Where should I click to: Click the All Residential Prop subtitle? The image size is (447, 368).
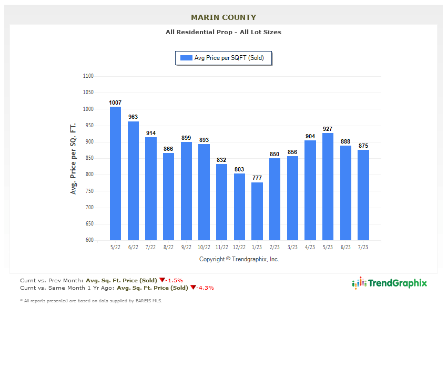coord(223,32)
